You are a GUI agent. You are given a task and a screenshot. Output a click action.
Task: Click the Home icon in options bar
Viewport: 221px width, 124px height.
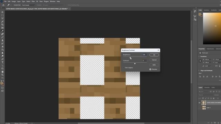pyautogui.click(x=3, y=5)
